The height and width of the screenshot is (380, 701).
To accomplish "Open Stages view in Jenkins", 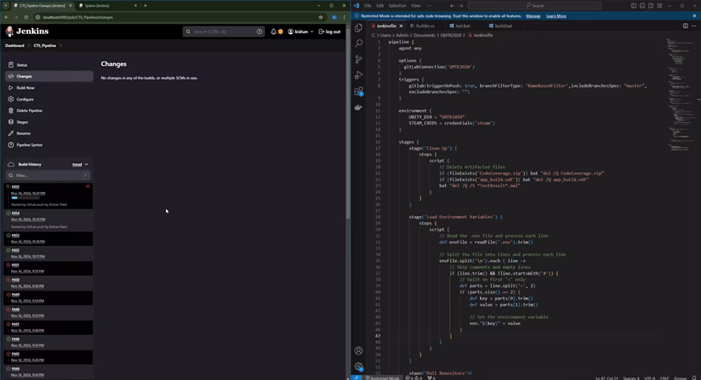I will pyautogui.click(x=22, y=122).
